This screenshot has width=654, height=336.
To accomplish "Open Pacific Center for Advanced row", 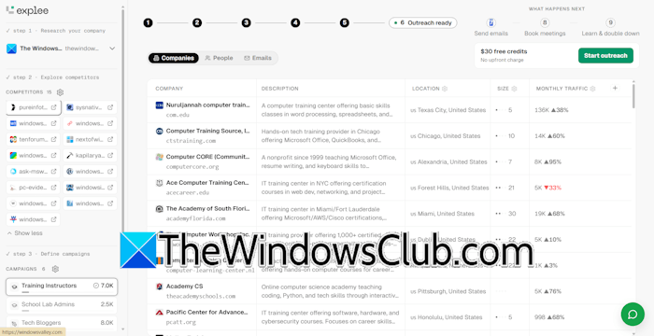I will coord(390,316).
